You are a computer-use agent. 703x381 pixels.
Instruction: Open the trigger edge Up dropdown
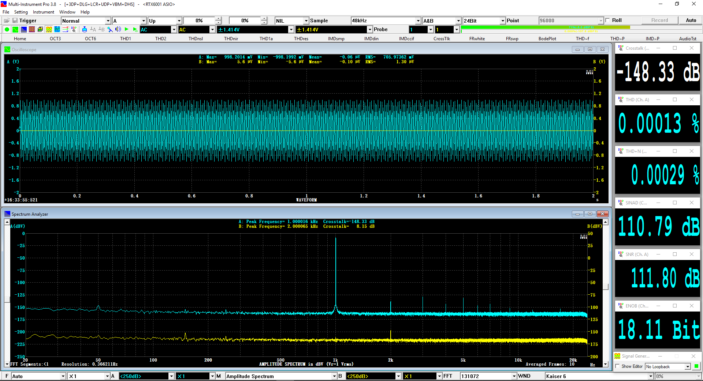(x=179, y=21)
